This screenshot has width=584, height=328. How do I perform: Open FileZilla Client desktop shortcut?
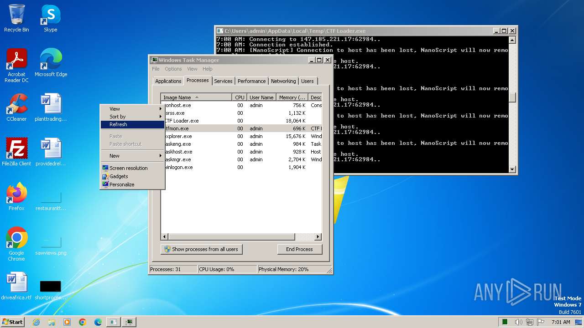[x=16, y=152]
